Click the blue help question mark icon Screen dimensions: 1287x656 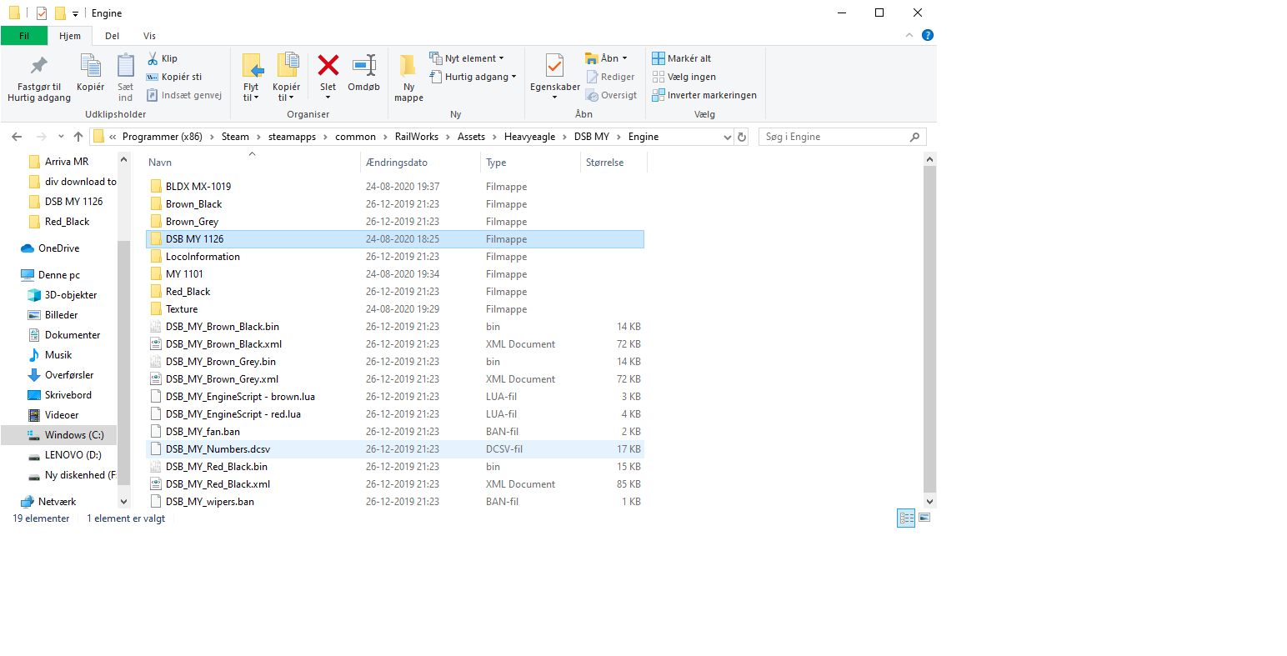coord(928,35)
